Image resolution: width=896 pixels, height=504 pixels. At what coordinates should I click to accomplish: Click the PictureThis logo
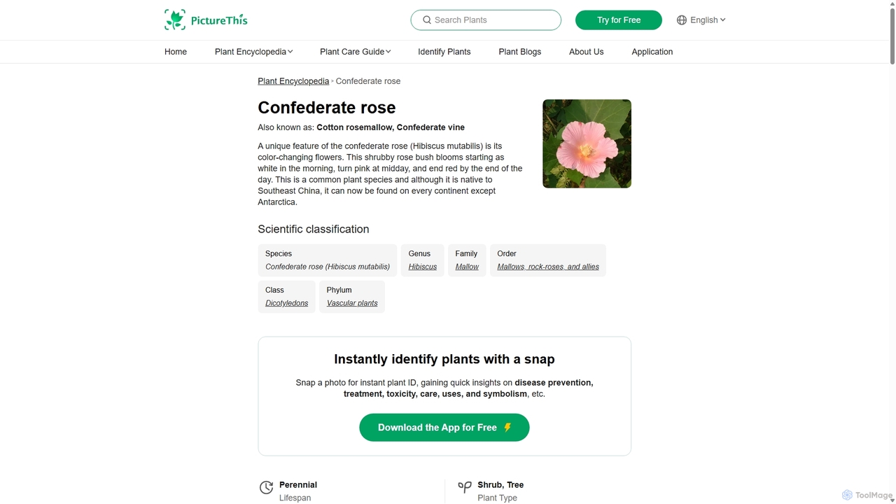(206, 20)
